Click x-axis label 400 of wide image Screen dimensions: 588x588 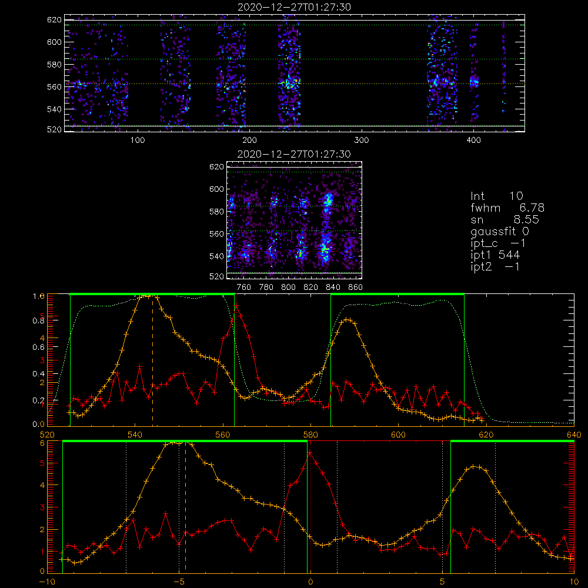(473, 141)
